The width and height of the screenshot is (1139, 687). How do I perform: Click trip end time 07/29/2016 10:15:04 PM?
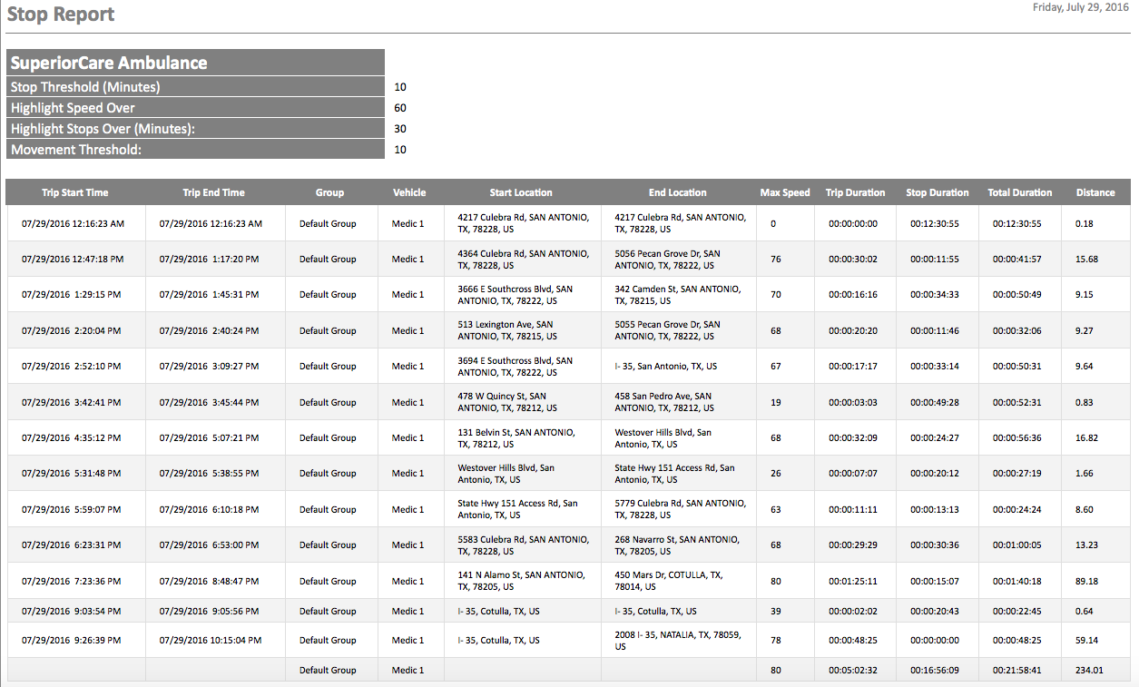point(211,640)
